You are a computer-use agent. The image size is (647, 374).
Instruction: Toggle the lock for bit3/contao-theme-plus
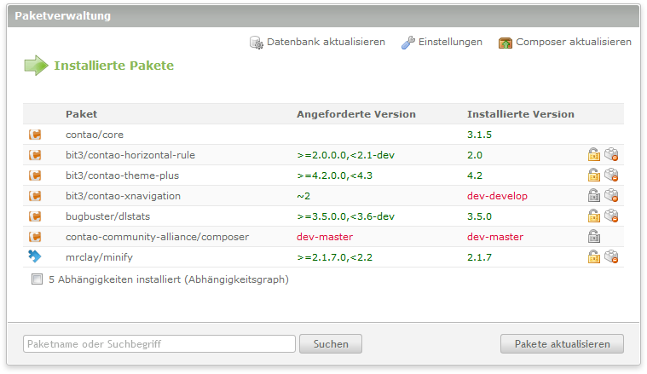[594, 175]
